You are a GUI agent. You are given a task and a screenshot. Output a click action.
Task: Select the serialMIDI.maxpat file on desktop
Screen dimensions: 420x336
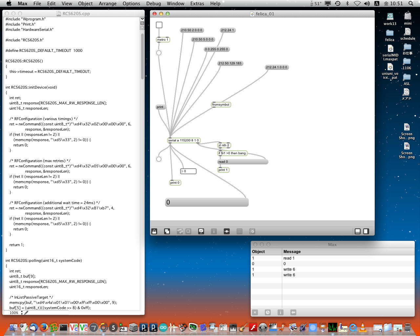[390, 52]
